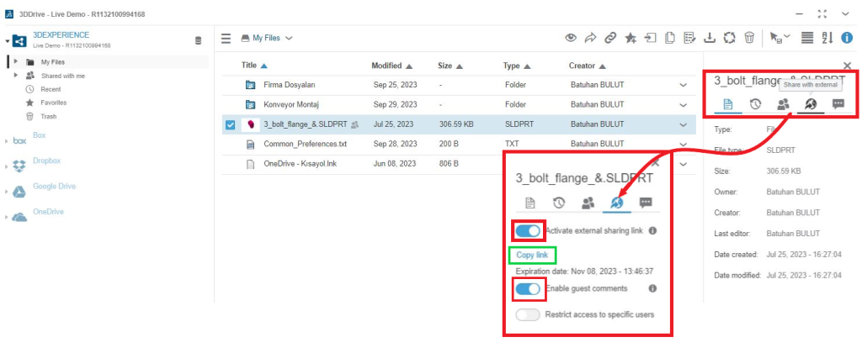The width and height of the screenshot is (862, 348).
Task: Click the add to favorites star icon
Action: click(631, 38)
